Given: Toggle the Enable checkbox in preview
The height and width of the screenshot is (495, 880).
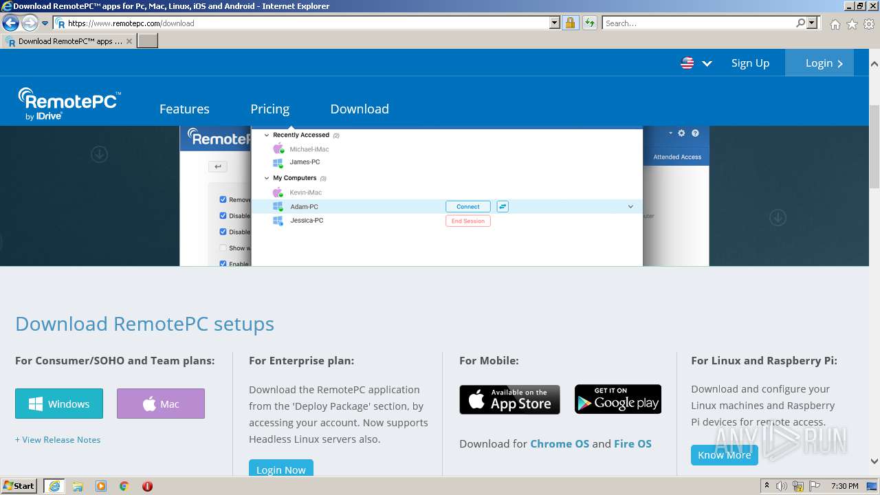Looking at the screenshot, I should tap(223, 264).
